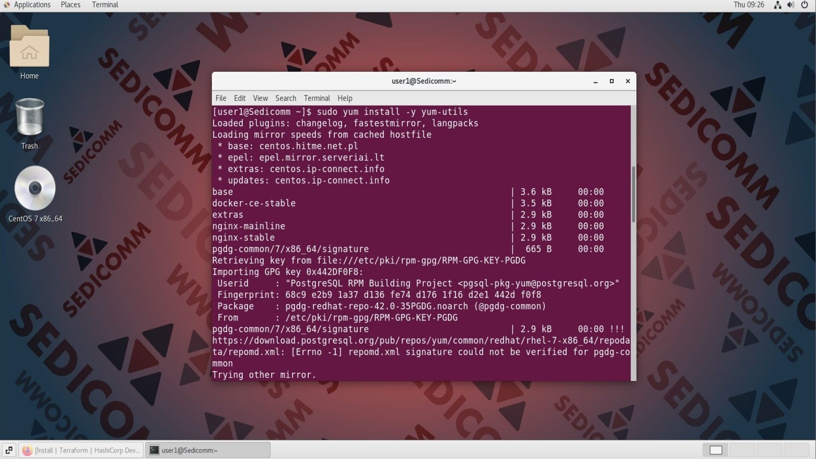Open the Places menu
Screen dimensions: 816x459
coord(70,5)
